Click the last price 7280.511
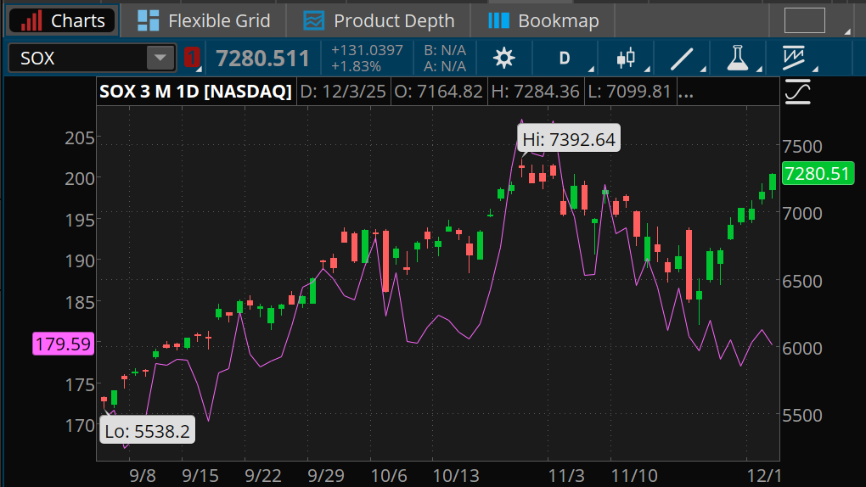Viewport: 866px width, 487px height. (x=262, y=58)
